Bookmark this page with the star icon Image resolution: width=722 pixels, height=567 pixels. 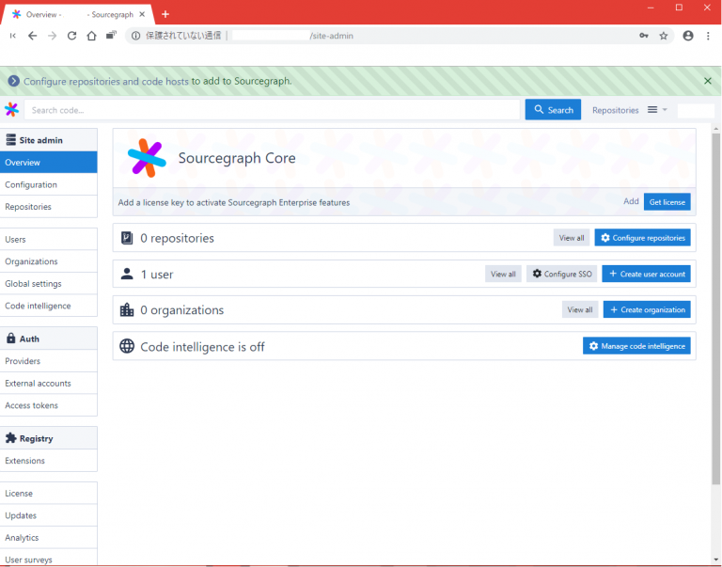click(x=663, y=36)
